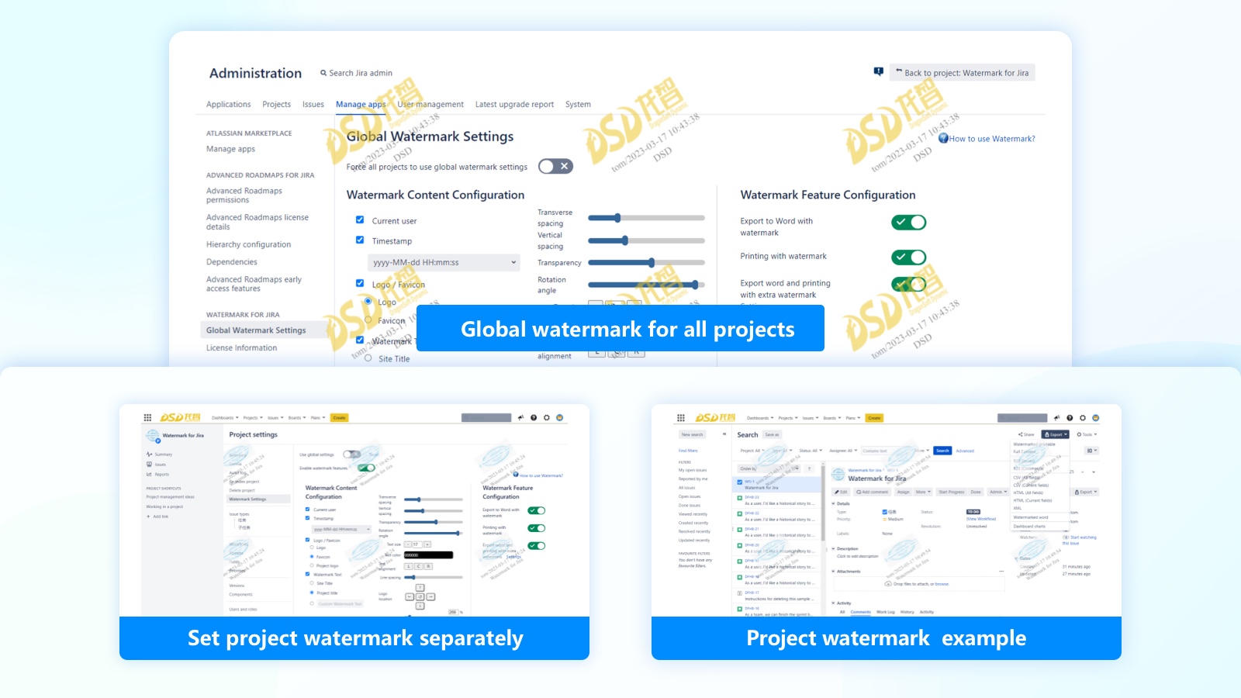This screenshot has height=698, width=1241.
Task: Uncheck Current user checkbox on the Administration page
Action: 360,220
